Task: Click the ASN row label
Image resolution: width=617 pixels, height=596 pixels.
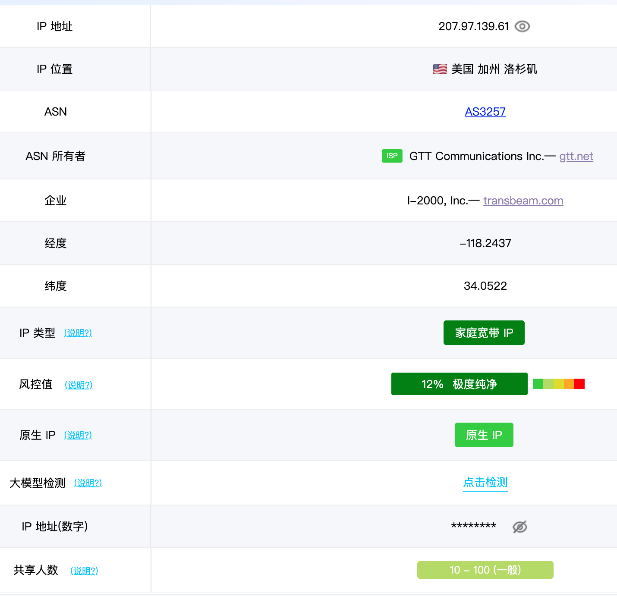Action: [56, 112]
